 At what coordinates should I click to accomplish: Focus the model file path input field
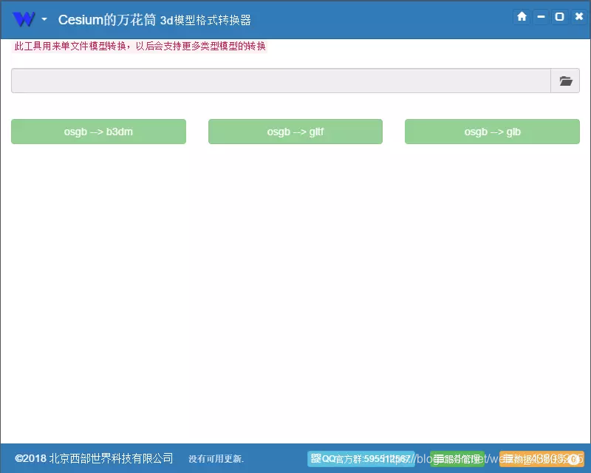[281, 81]
